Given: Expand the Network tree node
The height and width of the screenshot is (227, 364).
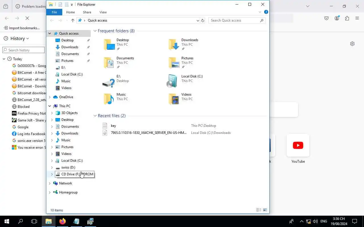Looking at the screenshot, I should pyautogui.click(x=50, y=183).
